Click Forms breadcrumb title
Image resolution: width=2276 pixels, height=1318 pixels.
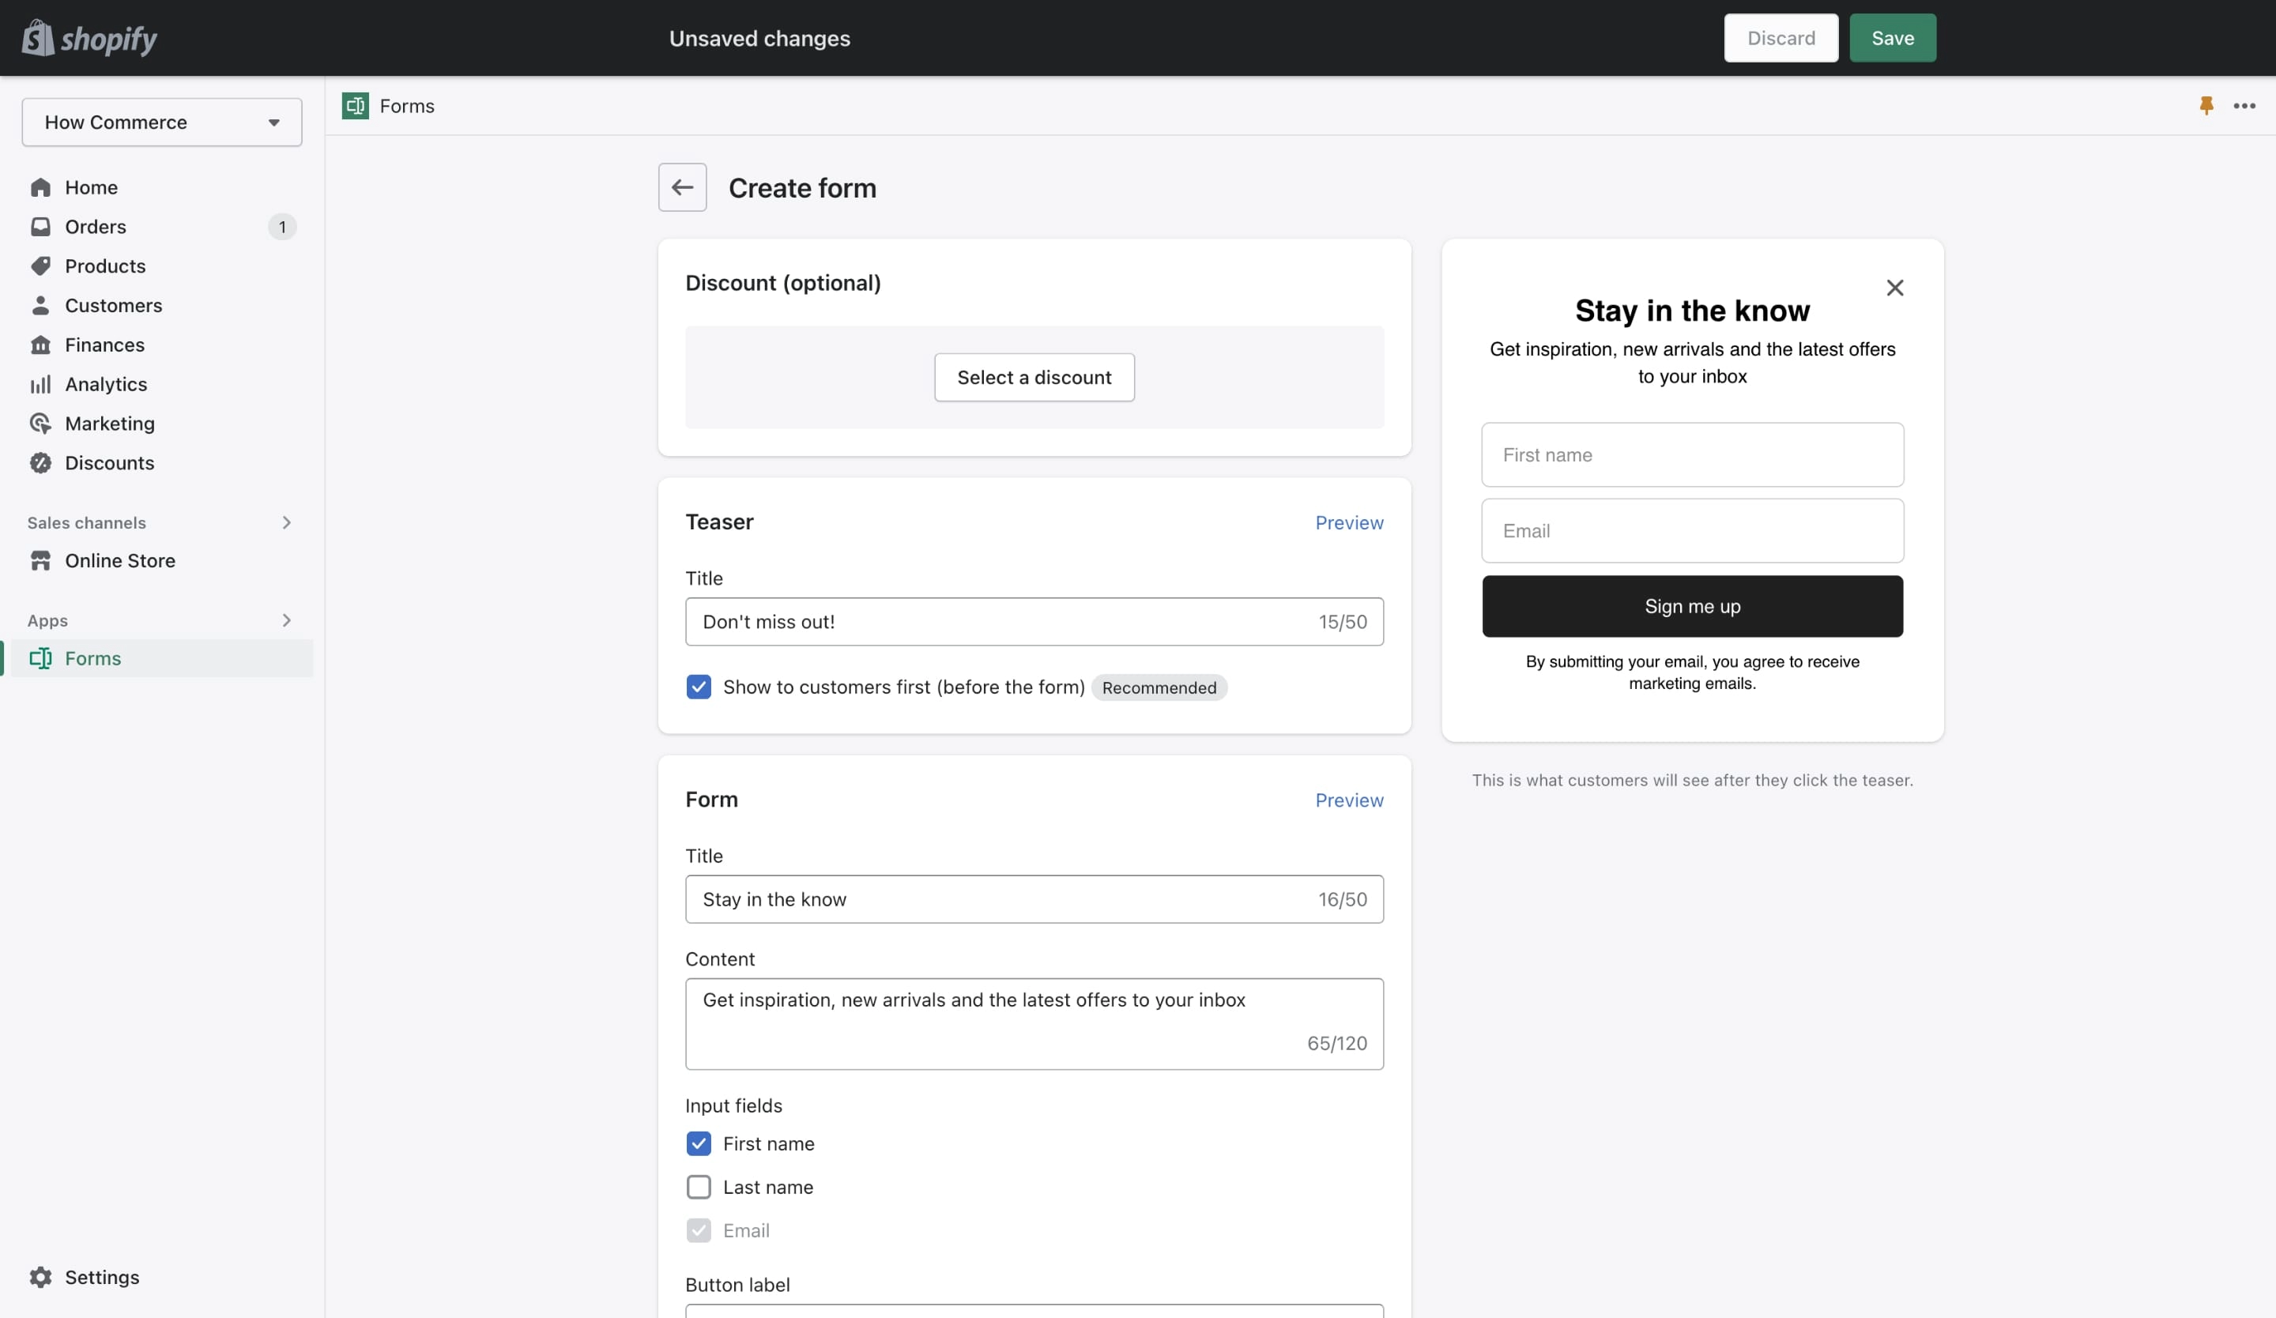pos(406,106)
